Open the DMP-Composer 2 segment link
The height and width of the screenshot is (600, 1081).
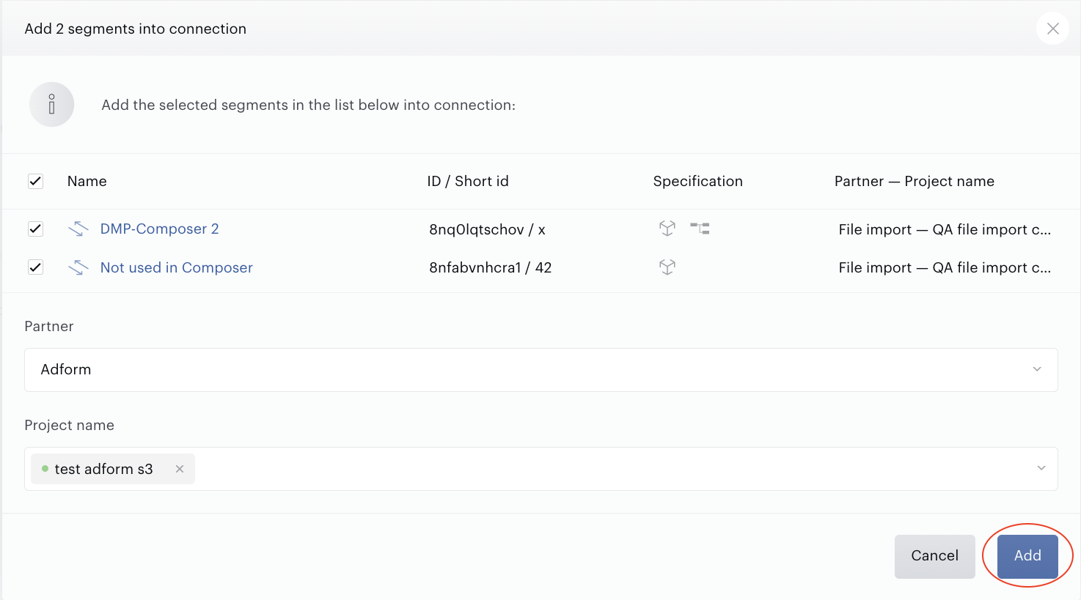(159, 229)
